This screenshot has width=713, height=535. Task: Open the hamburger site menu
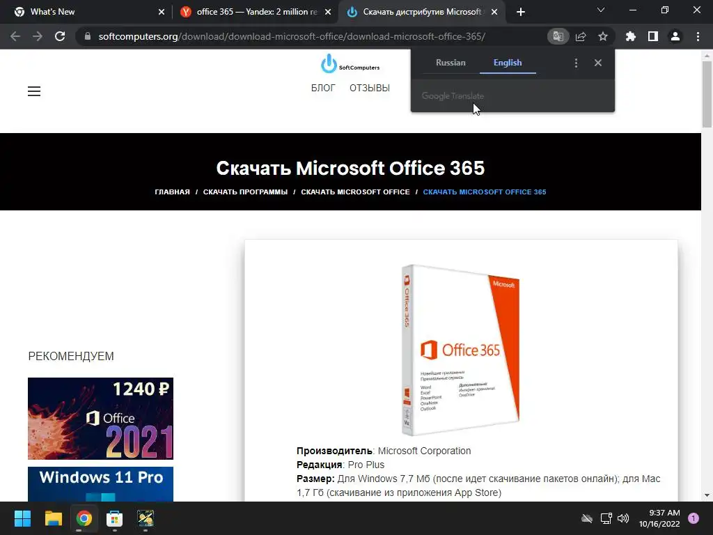tap(34, 91)
